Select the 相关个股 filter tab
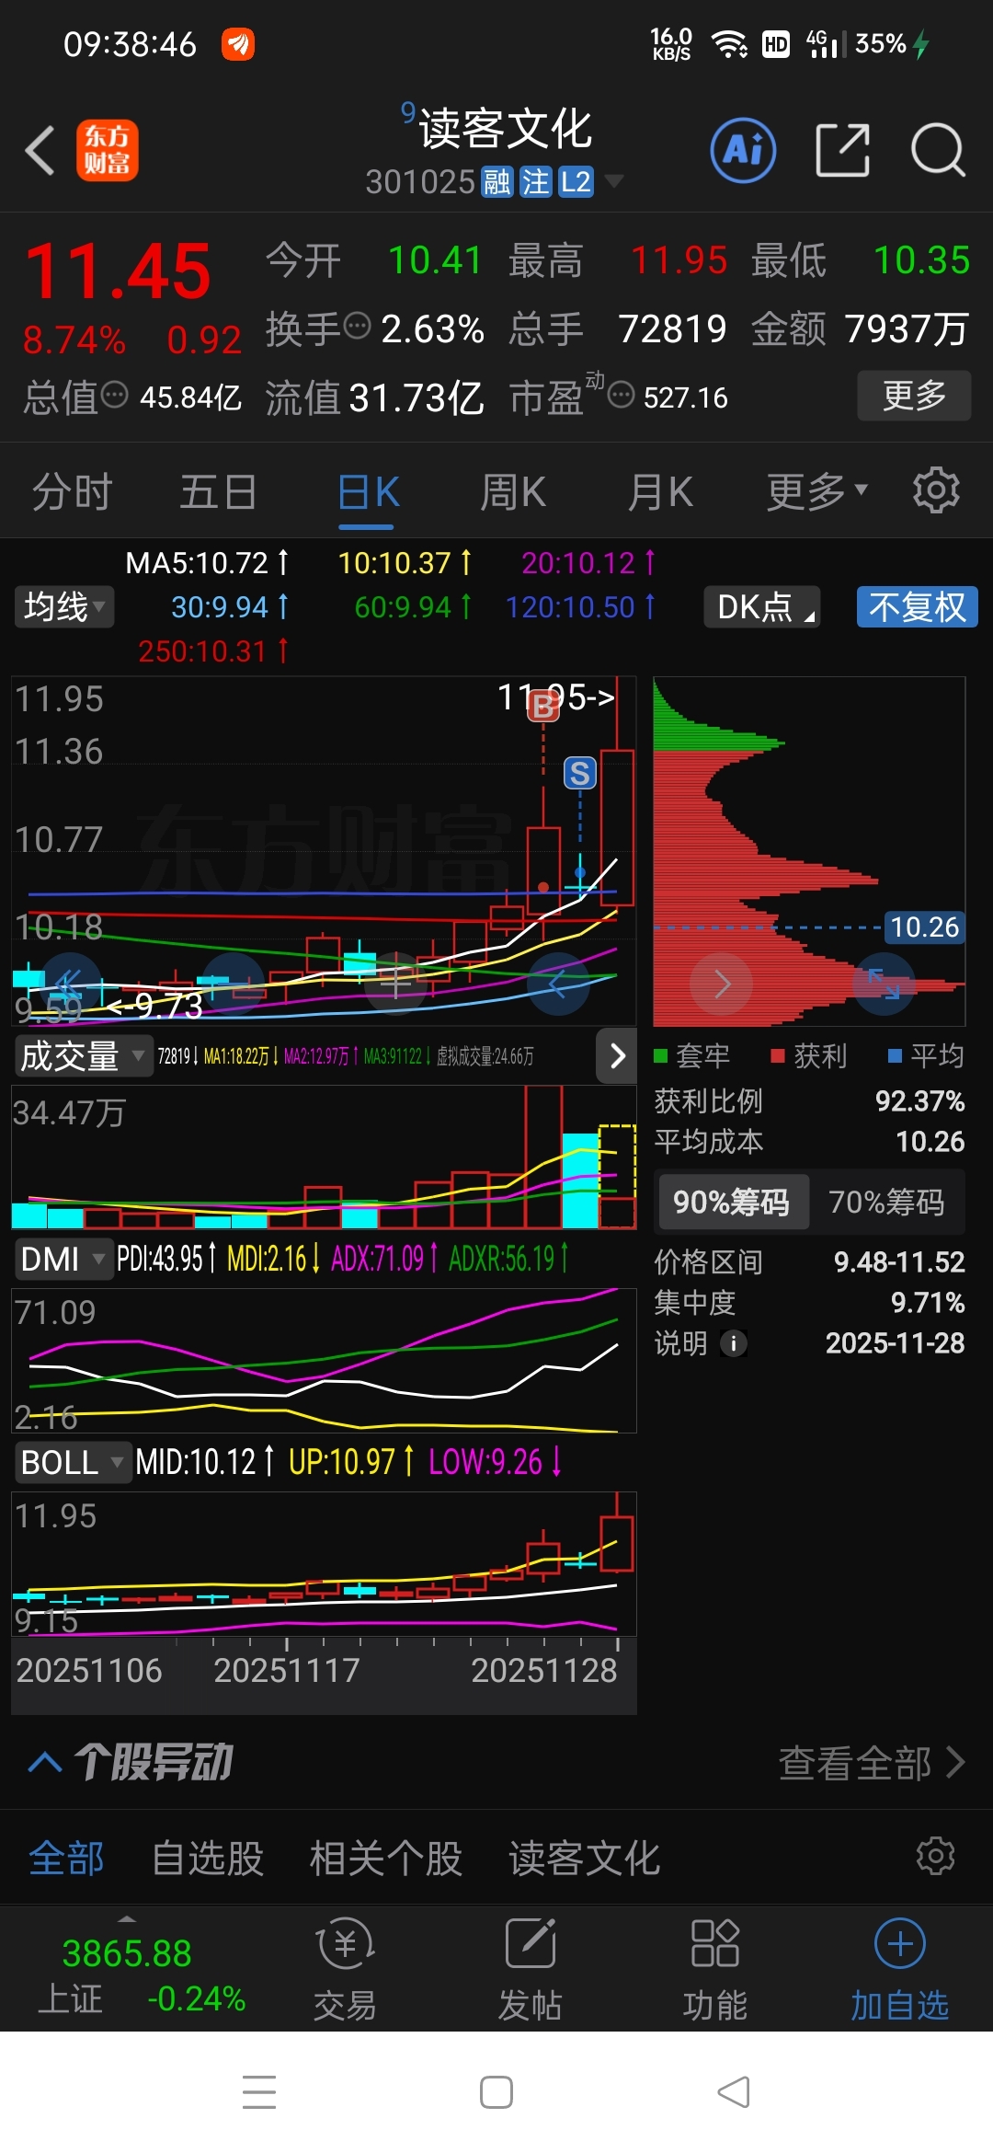993x2153 pixels. [x=385, y=1858]
